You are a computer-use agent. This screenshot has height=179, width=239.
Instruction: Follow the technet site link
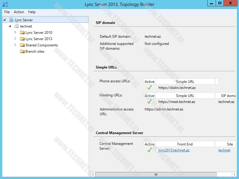(x=224, y=150)
